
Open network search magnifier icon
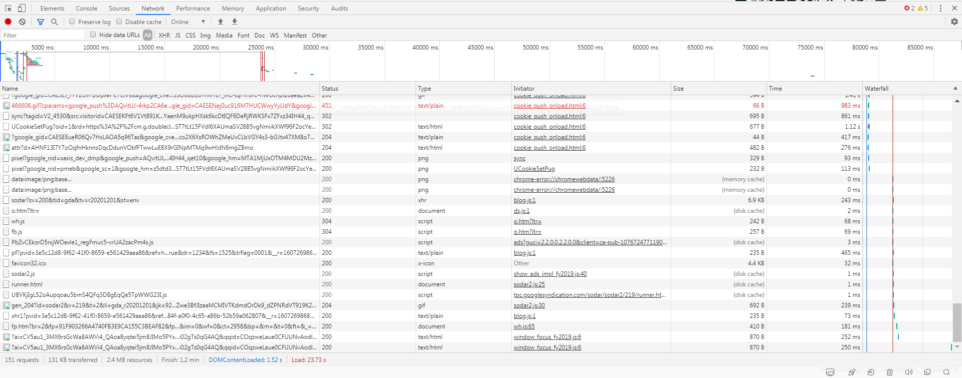55,22
